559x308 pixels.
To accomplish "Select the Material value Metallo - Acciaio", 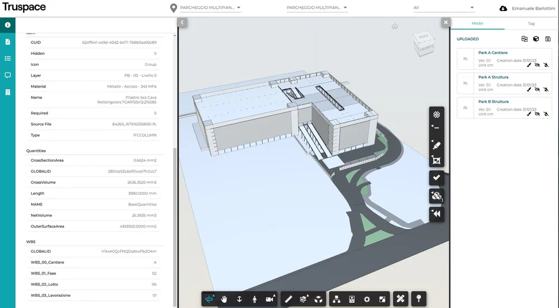I will point(131,86).
